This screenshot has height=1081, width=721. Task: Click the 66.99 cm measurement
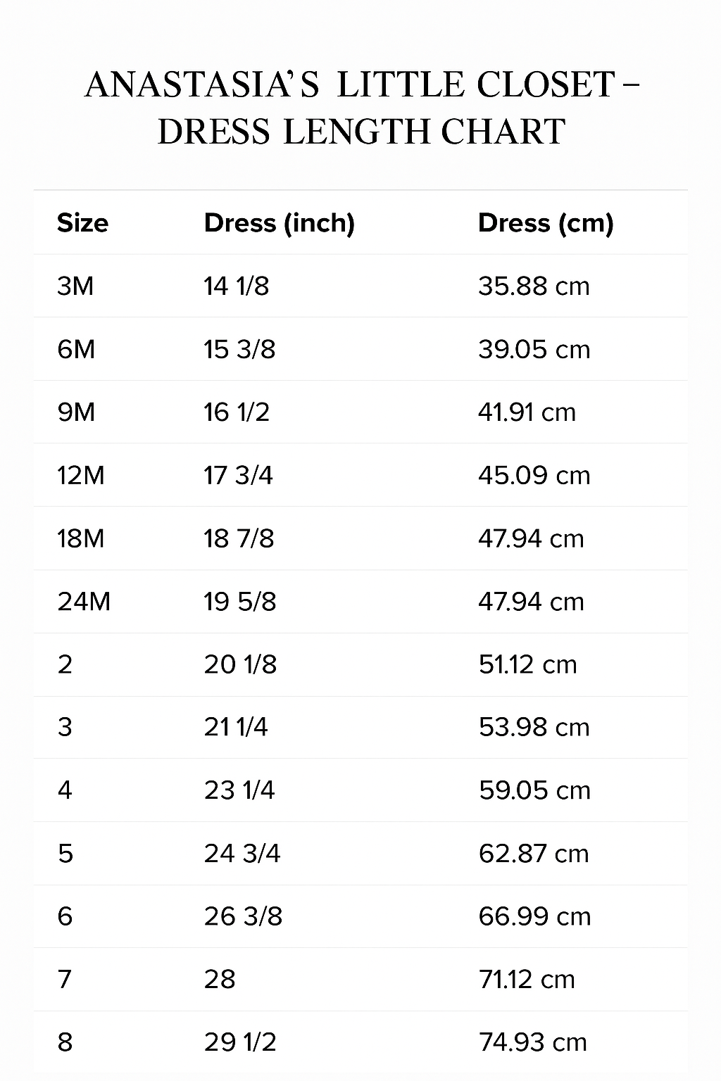pos(534,916)
